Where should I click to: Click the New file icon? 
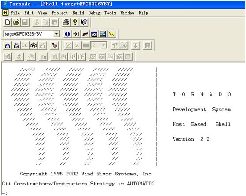[7, 22]
